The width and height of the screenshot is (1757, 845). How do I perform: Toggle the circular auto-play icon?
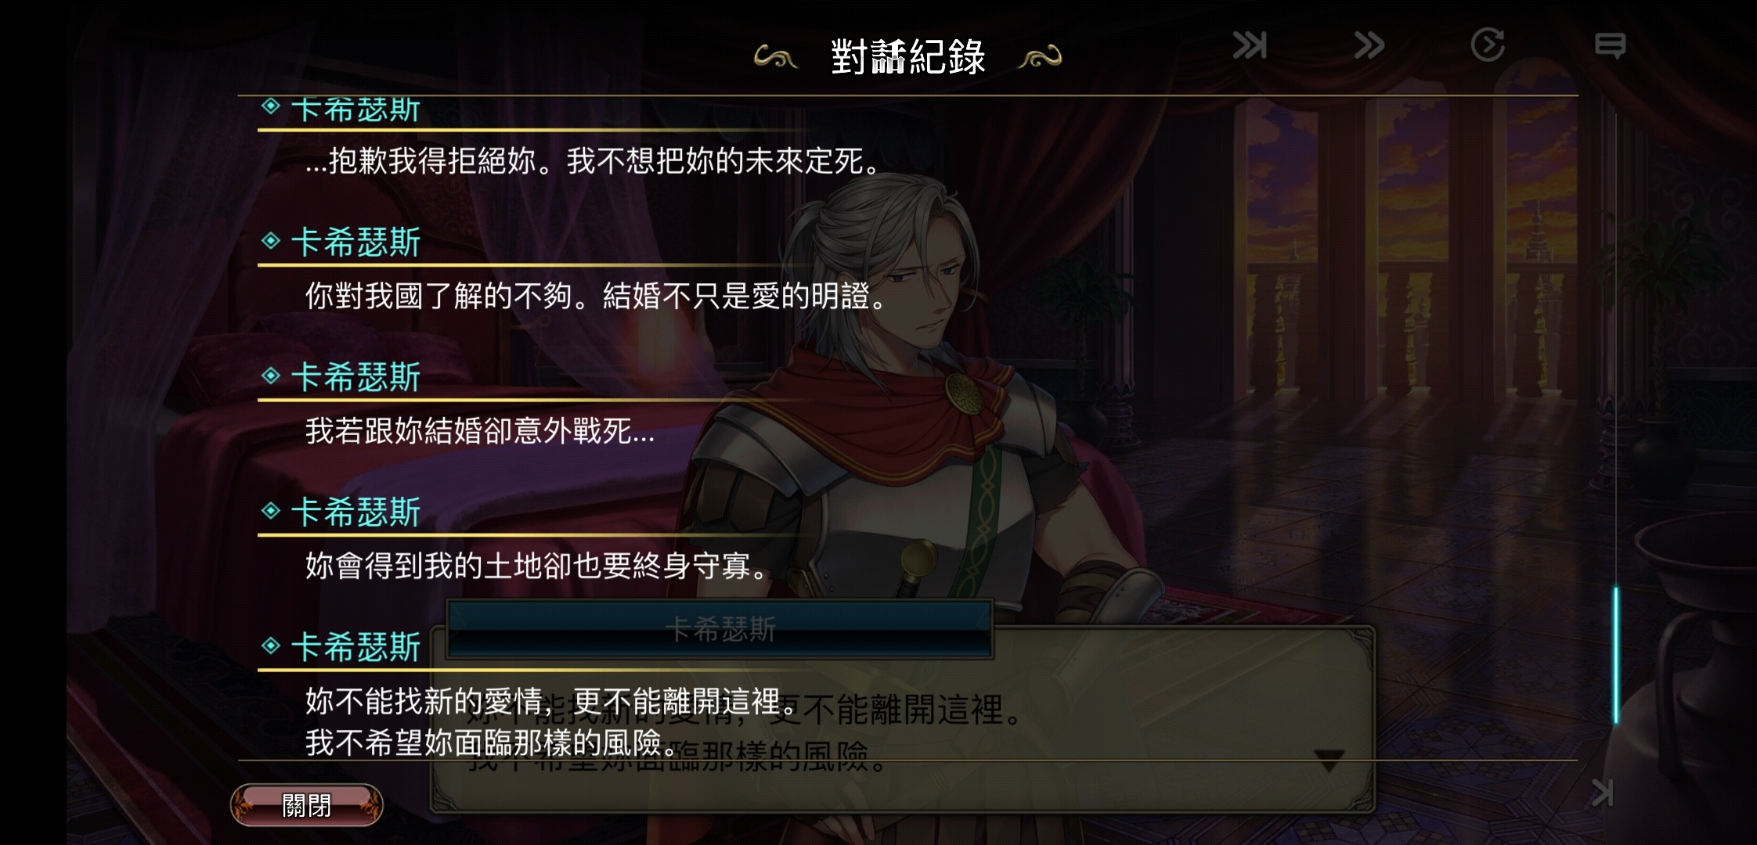tap(1488, 45)
